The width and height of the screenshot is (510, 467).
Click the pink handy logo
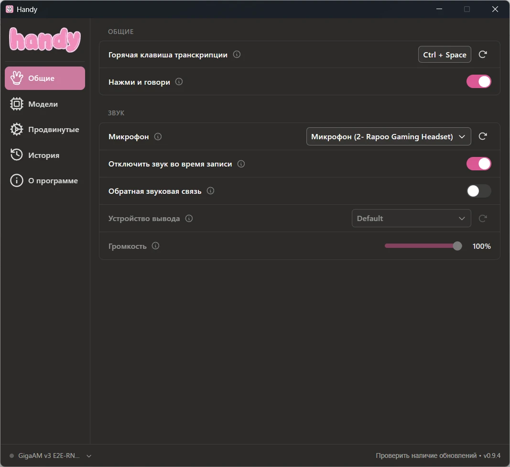coord(45,40)
